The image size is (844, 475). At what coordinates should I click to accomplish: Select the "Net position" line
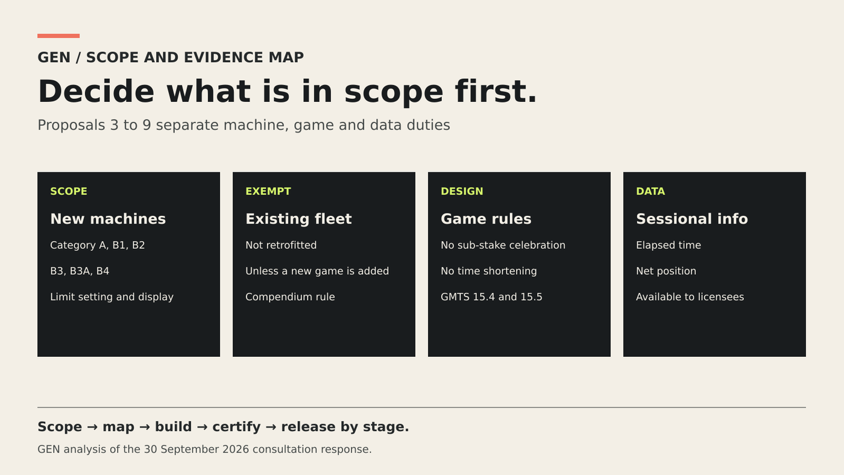(x=666, y=271)
